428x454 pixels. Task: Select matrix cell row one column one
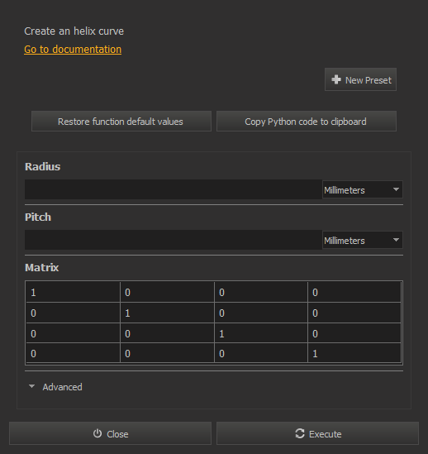pos(73,292)
